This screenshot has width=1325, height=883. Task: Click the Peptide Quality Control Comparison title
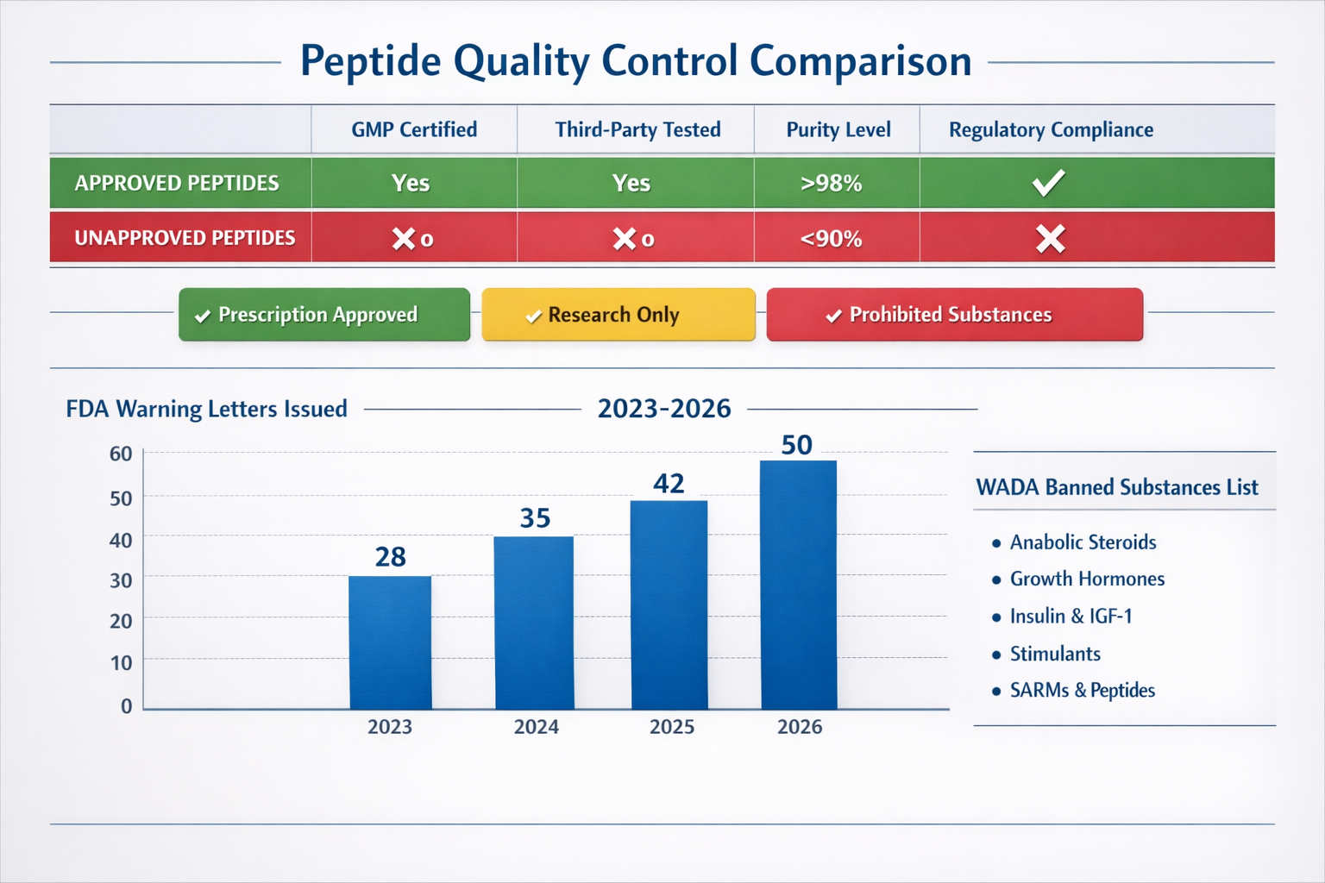pyautogui.click(x=636, y=60)
